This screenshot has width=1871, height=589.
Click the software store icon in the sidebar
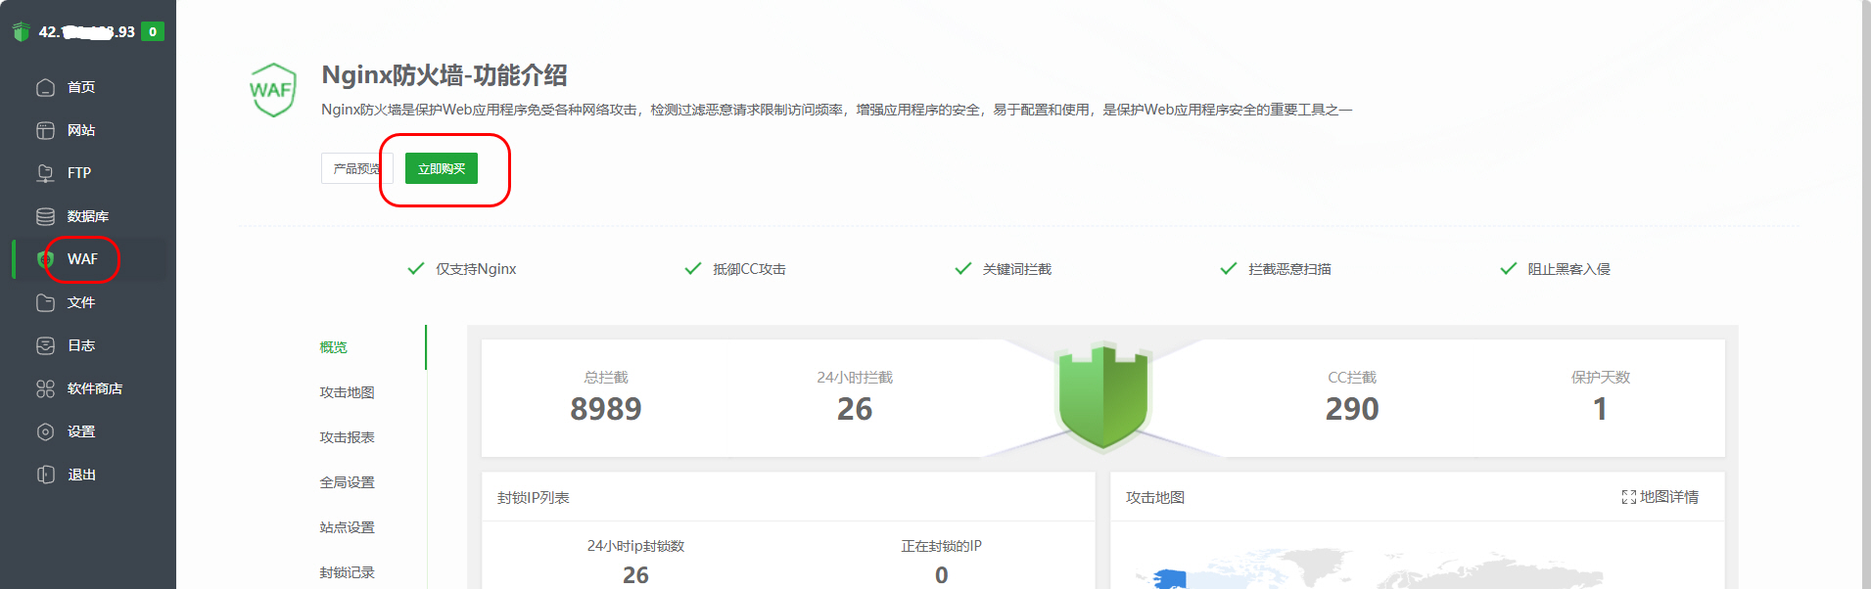(45, 388)
